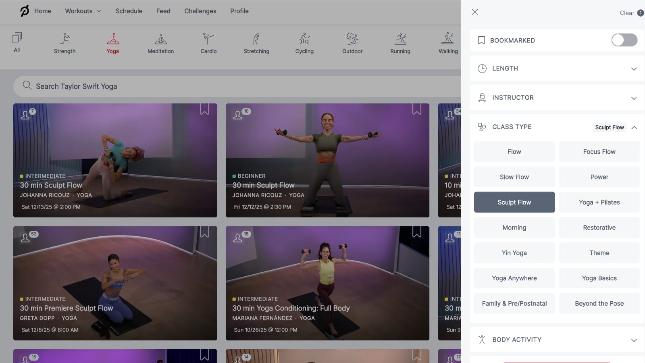Bookmark the Beginner 30 min Sculpt Flow class
645x363 pixels.
pos(416,109)
